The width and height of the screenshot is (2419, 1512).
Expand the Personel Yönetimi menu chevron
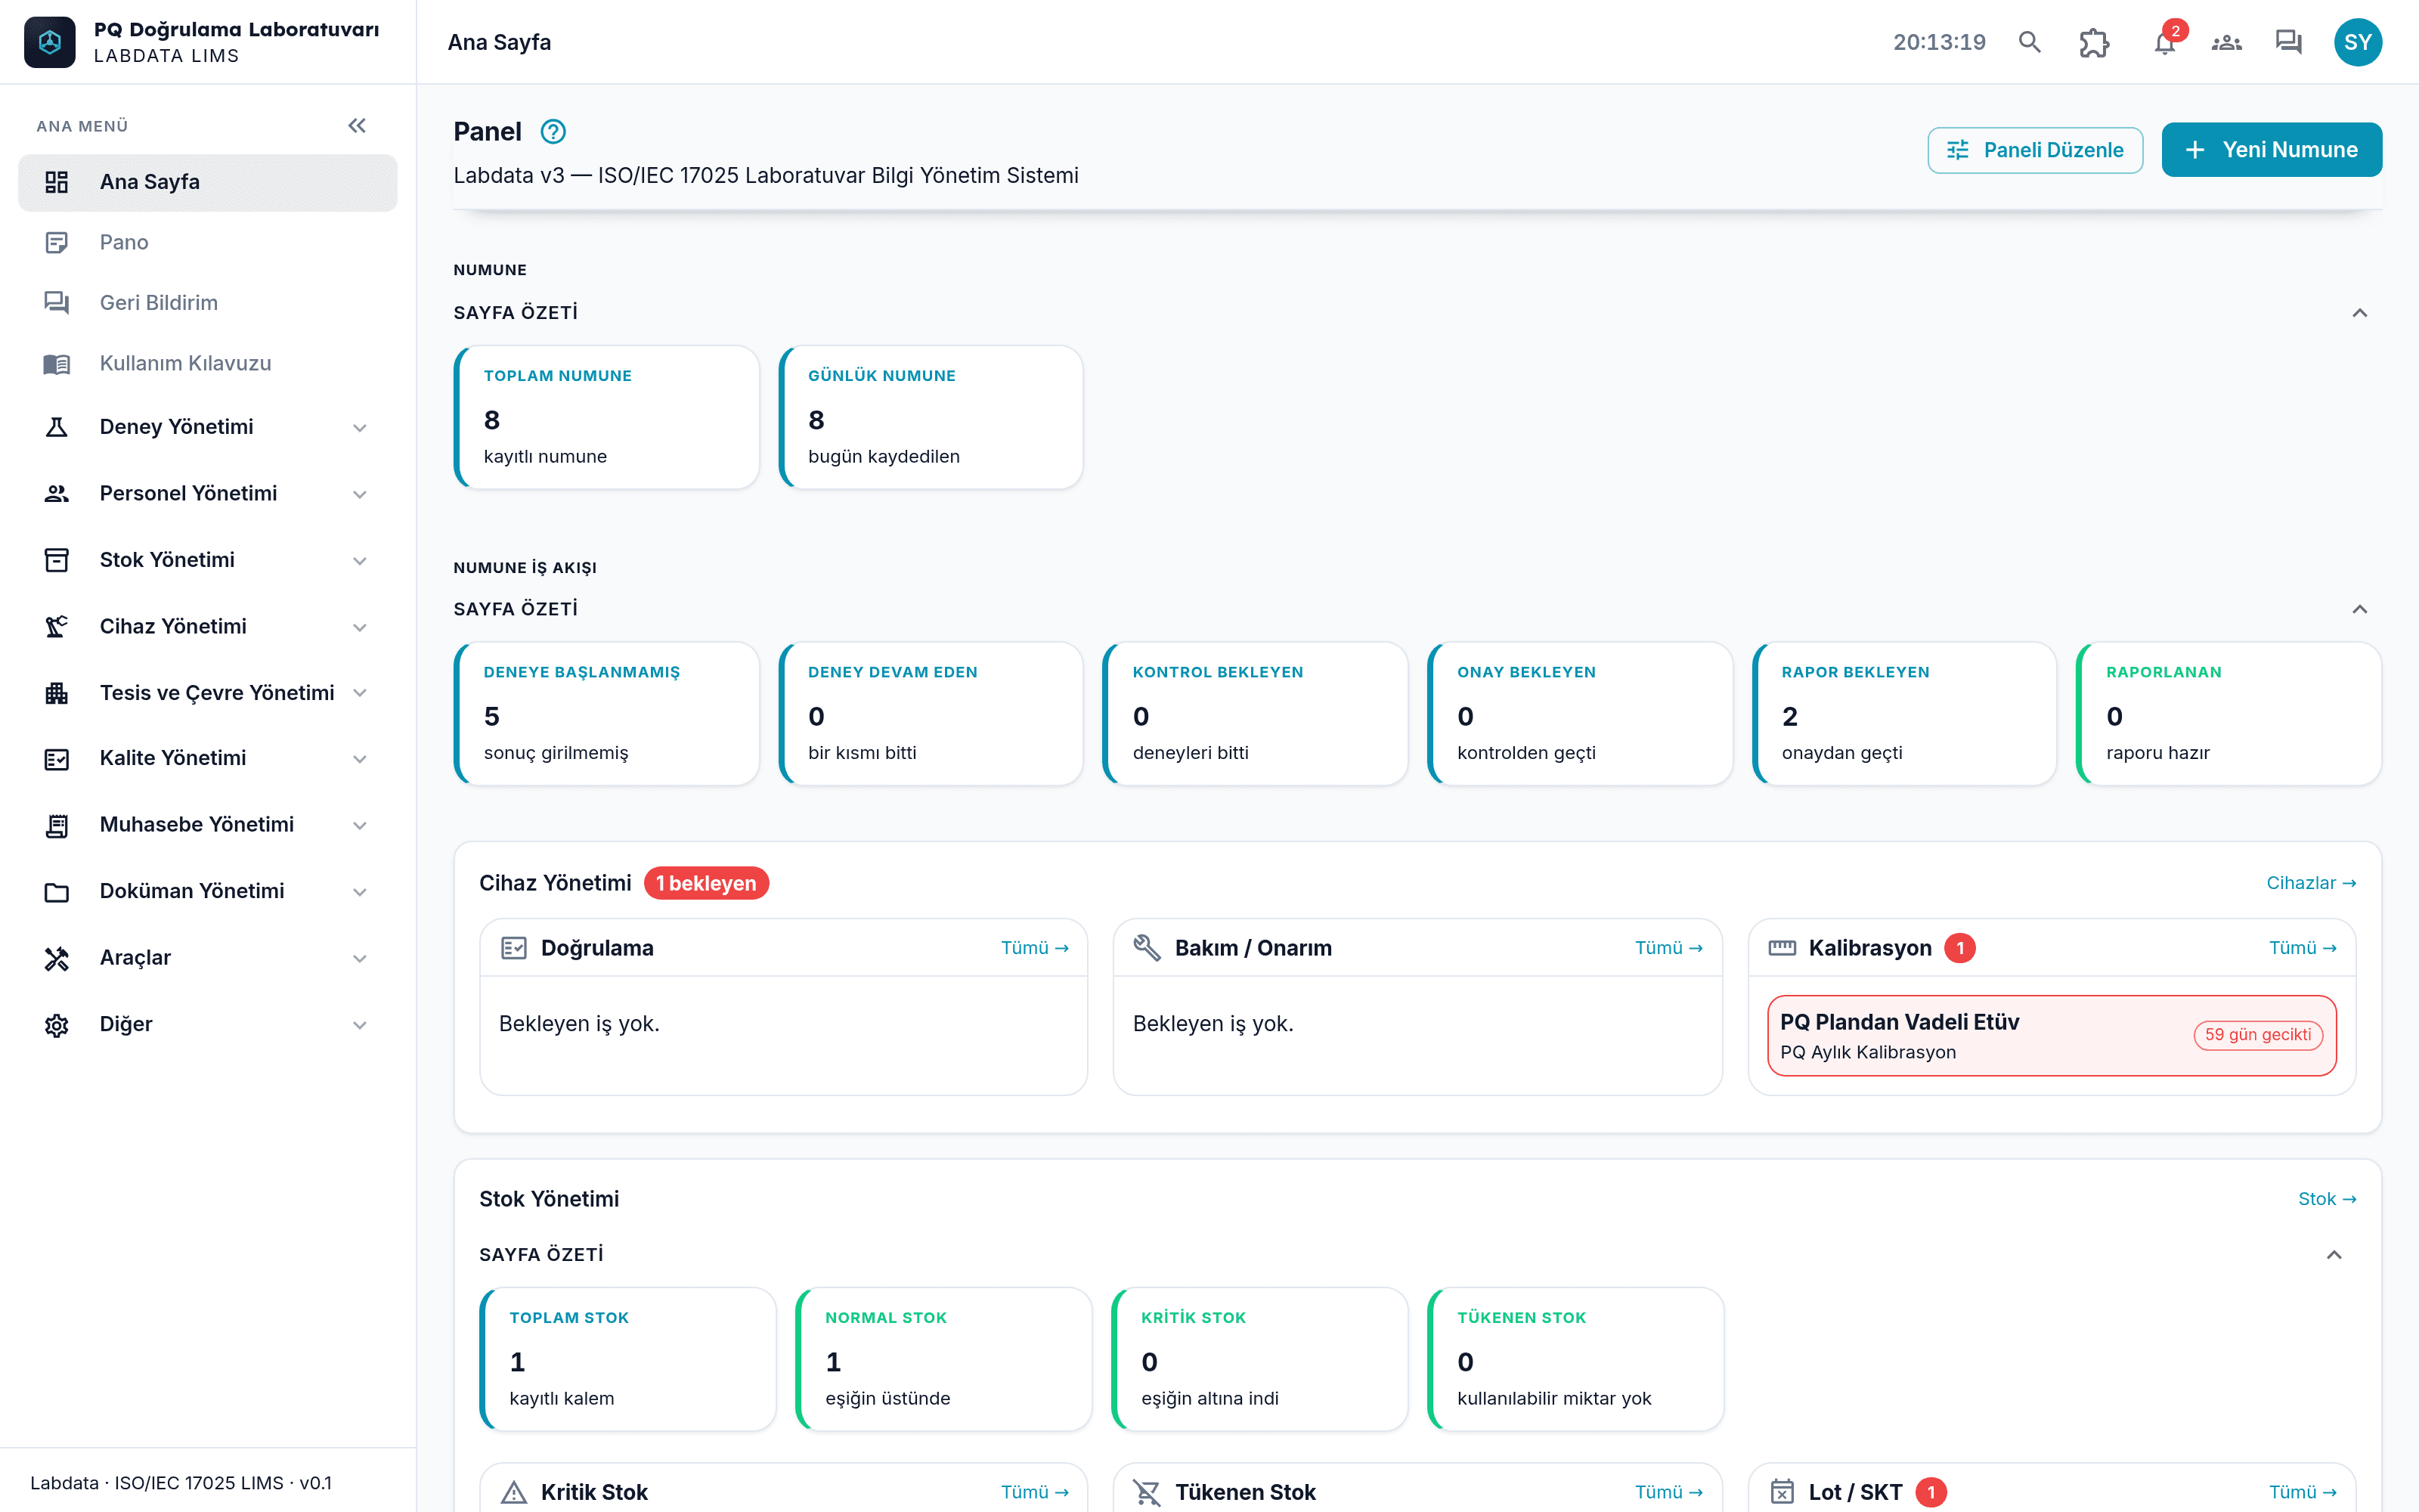(x=360, y=494)
